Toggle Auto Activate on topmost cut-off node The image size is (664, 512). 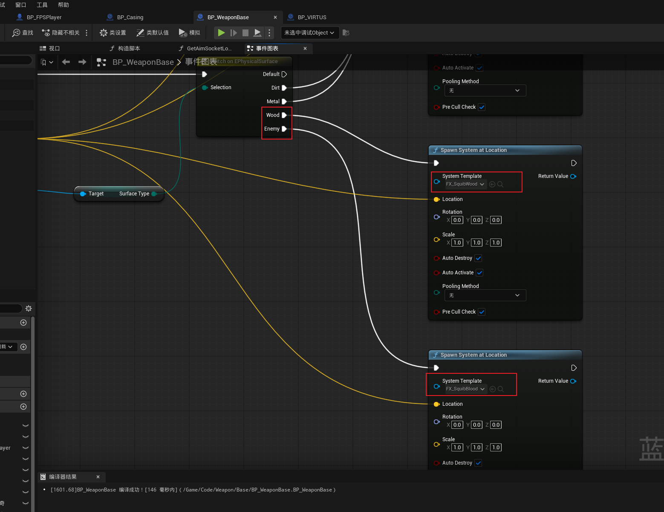[x=479, y=68]
